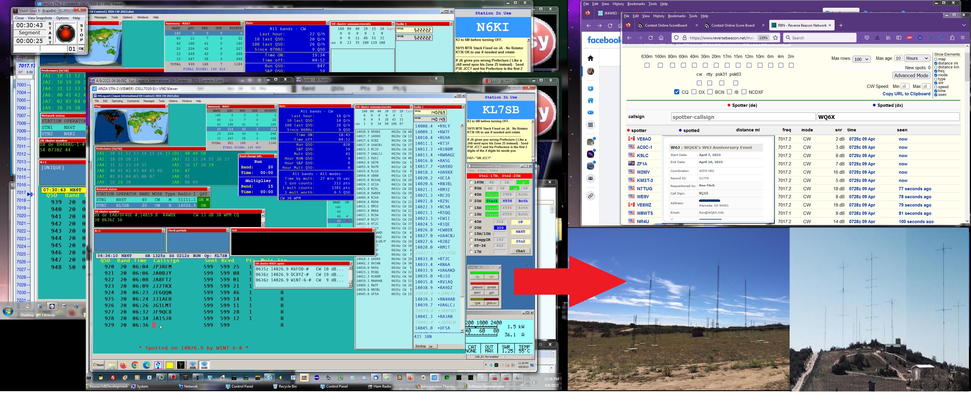
Task: Open File Explorer on the inner VNC taskbar
Action: point(112,365)
